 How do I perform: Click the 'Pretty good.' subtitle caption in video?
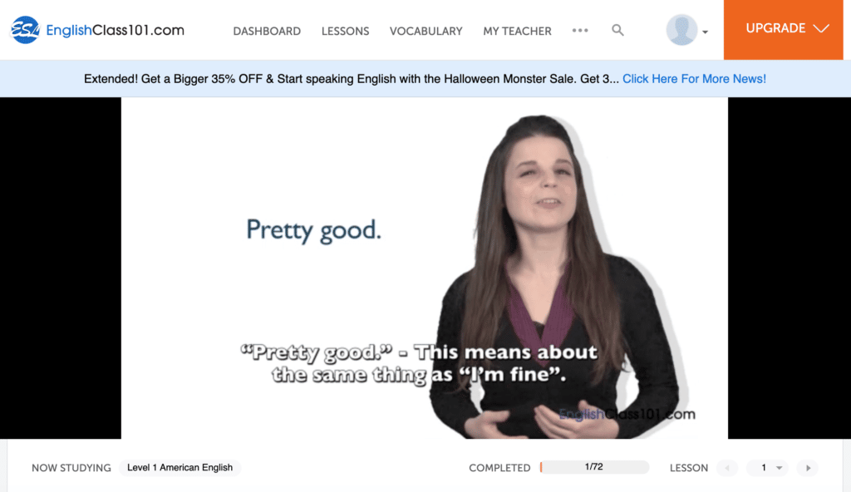419,363
